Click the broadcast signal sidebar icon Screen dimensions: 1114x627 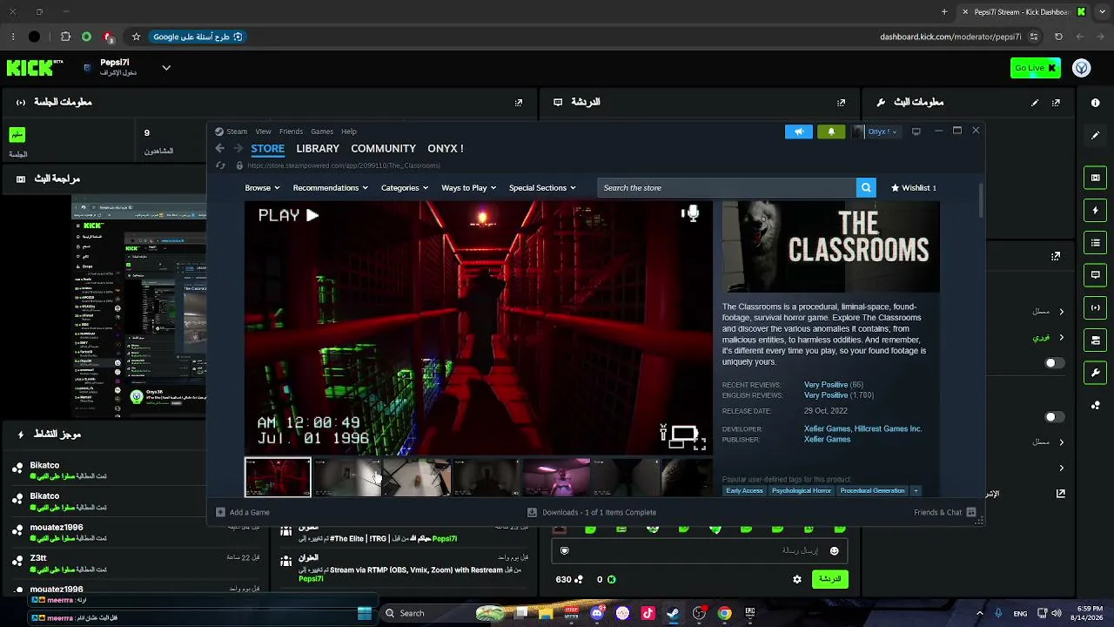(x=1096, y=307)
